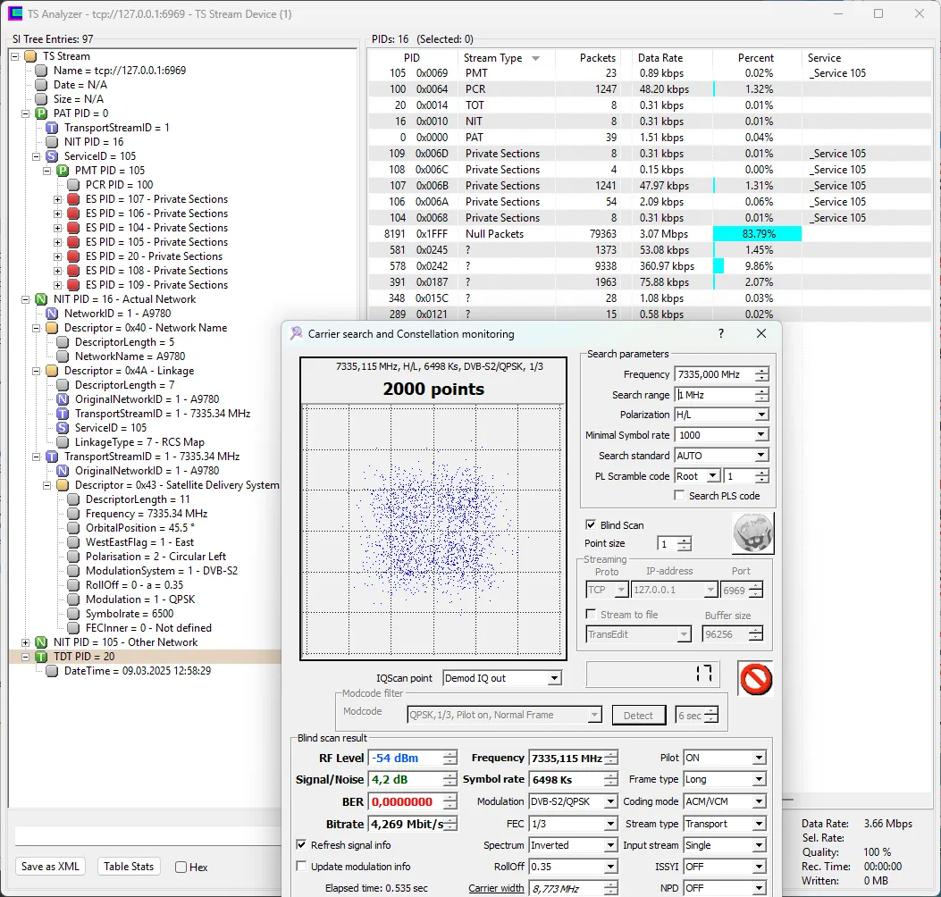Screen dimensions: 941x897
Task: Enable the Search PLS code checkbox
Action: pyautogui.click(x=680, y=496)
